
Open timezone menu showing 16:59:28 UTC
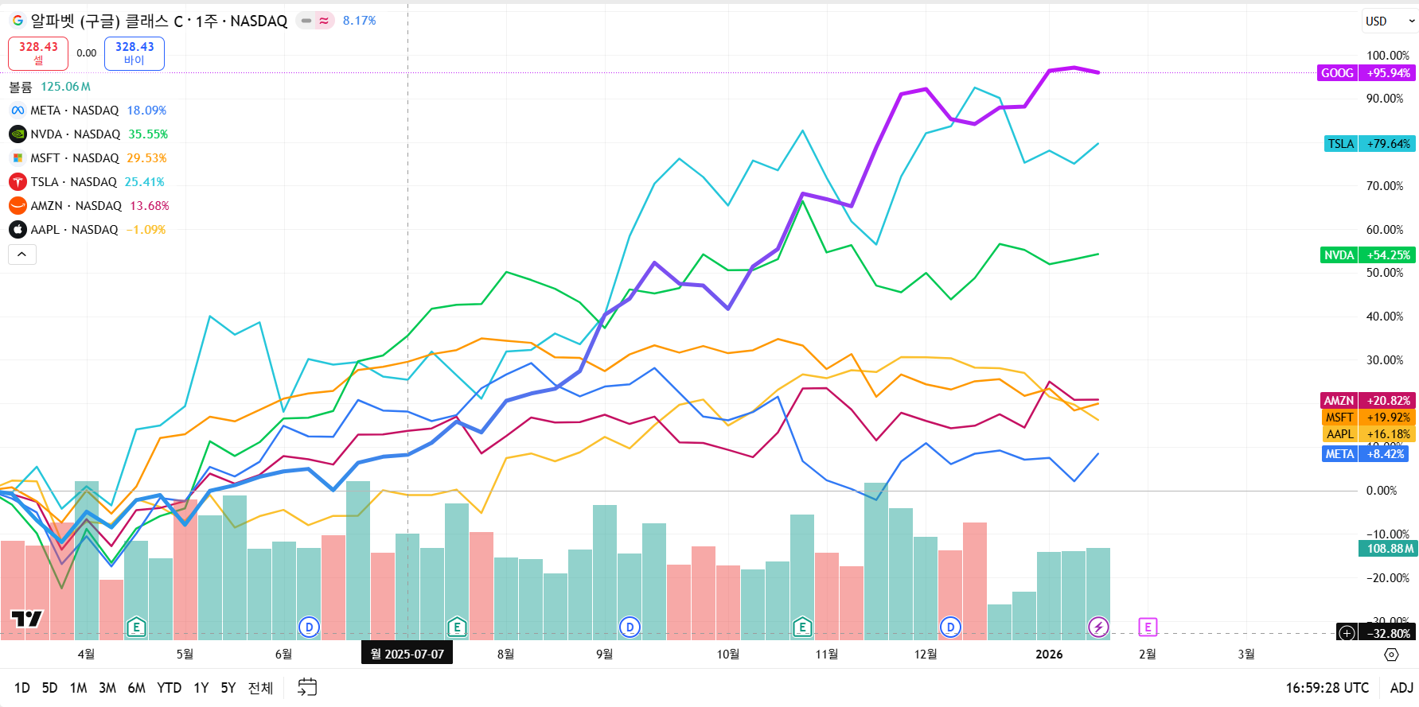(x=1327, y=688)
